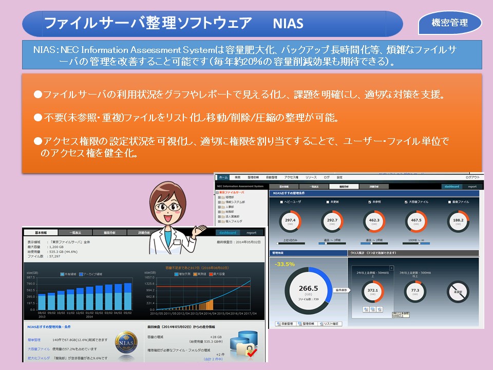Open the 自動整理 item in the top menu bar
Image resolution: width=493 pixels, height=370 pixels.
coord(271,177)
